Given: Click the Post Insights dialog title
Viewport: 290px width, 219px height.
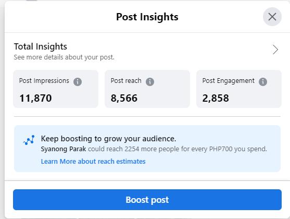Looking at the screenshot, I should (147, 17).
